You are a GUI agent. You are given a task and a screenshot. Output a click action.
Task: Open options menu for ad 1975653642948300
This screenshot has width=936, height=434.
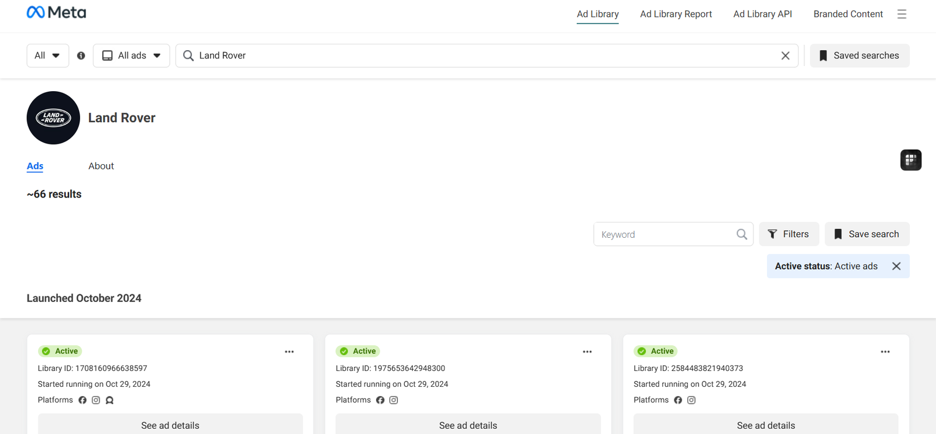[587, 352]
